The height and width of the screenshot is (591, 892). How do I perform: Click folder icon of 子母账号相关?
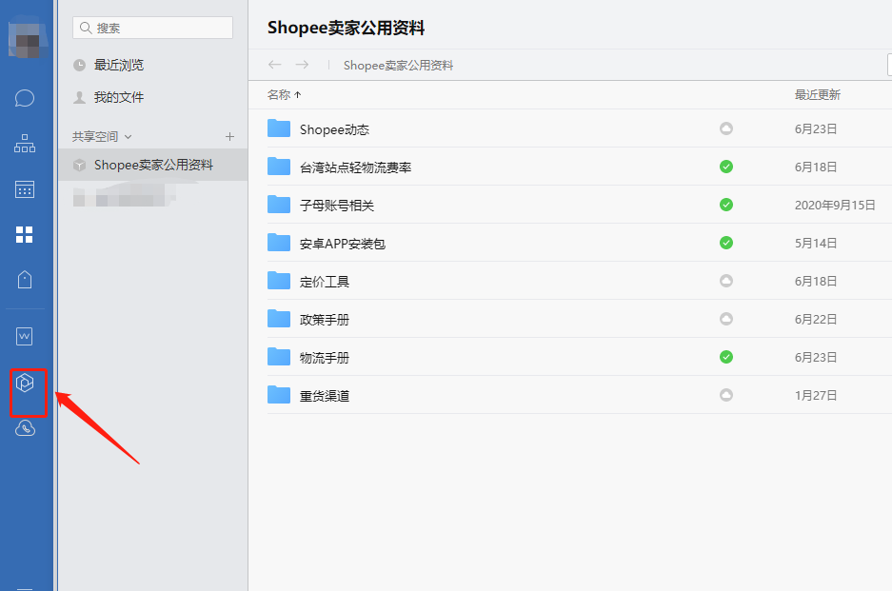[x=279, y=205]
